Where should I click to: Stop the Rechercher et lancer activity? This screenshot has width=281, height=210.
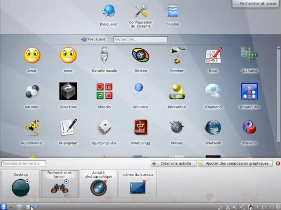coord(66,181)
